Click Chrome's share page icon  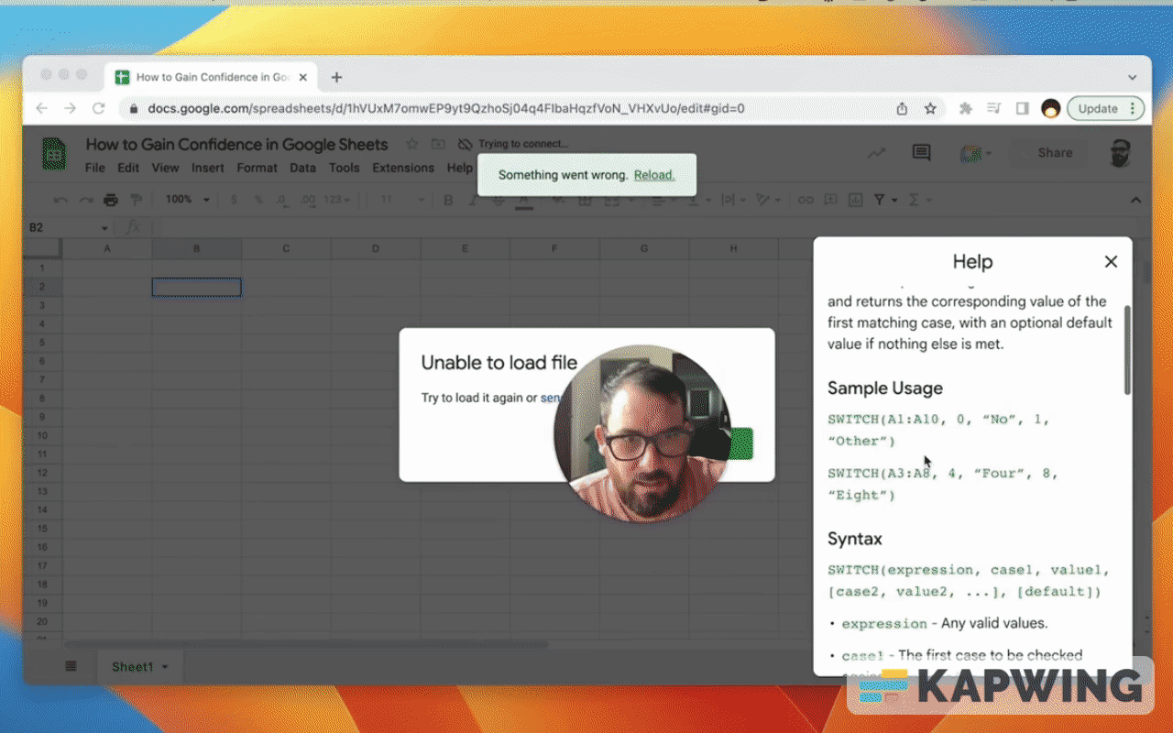902,108
